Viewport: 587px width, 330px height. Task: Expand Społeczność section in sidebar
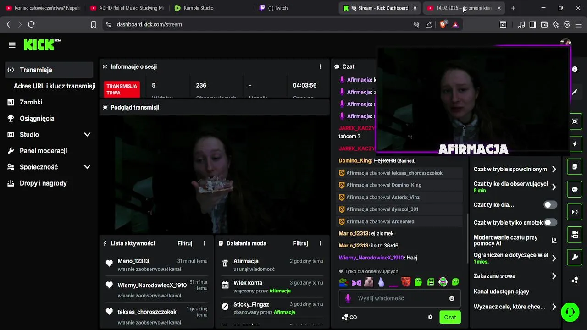(87, 167)
